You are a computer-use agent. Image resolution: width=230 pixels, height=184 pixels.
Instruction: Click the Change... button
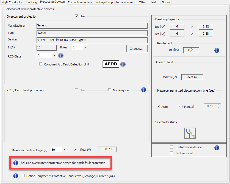tap(137, 49)
